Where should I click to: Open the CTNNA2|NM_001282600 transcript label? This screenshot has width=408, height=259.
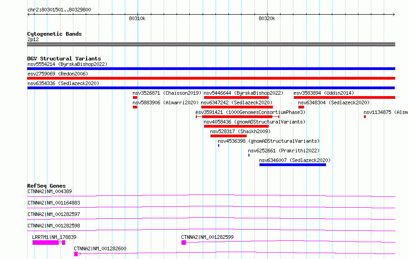click(100, 248)
